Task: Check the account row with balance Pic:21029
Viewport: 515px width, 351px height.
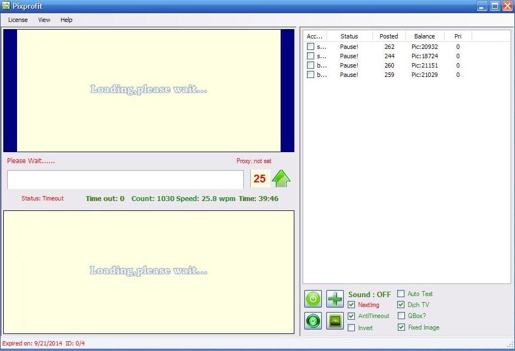Action: tap(310, 75)
